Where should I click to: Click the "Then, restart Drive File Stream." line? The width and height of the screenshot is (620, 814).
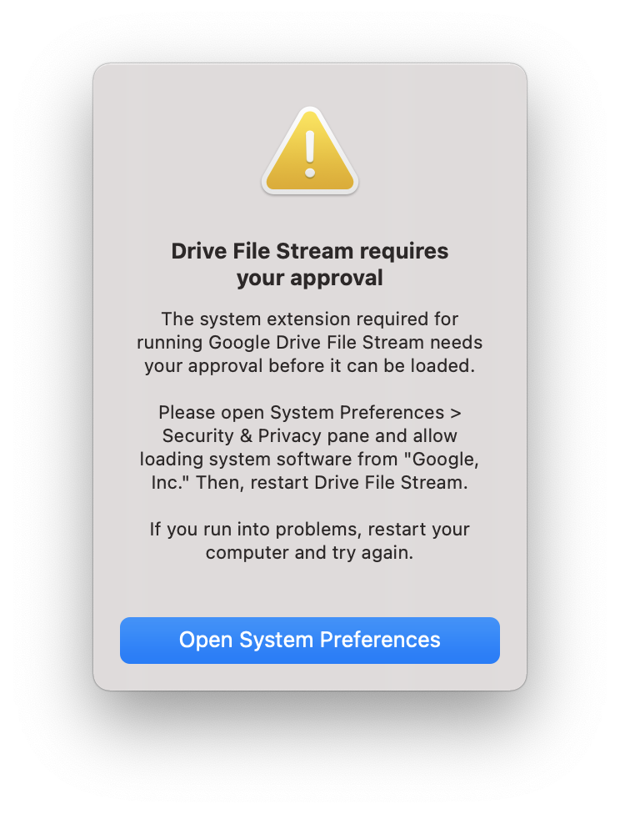(x=332, y=482)
